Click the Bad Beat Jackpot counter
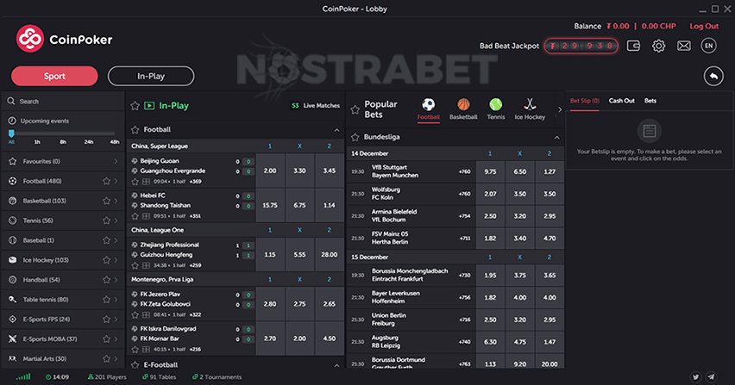735x385 pixels. click(581, 46)
